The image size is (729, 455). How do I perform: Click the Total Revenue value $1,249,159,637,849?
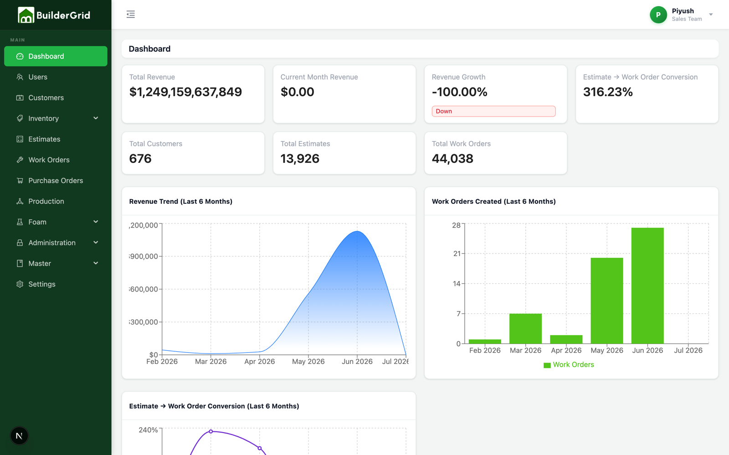(x=185, y=92)
